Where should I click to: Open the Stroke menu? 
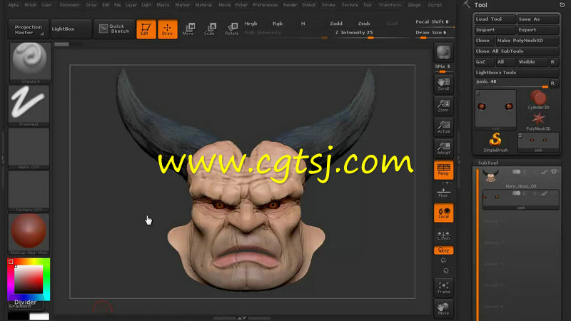[x=328, y=5]
